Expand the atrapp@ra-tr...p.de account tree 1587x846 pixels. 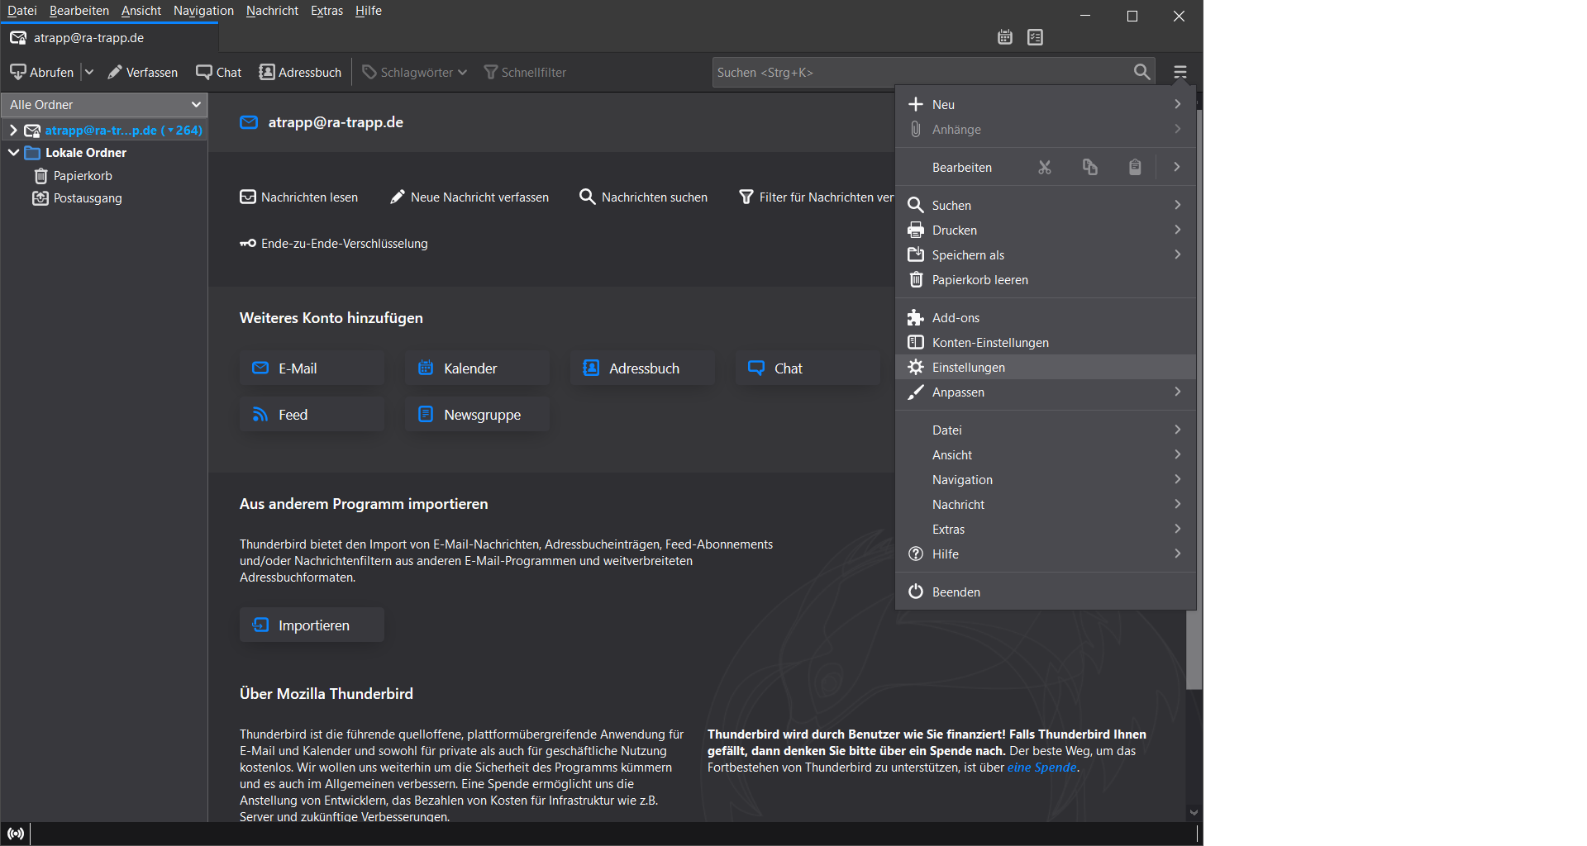coord(12,130)
